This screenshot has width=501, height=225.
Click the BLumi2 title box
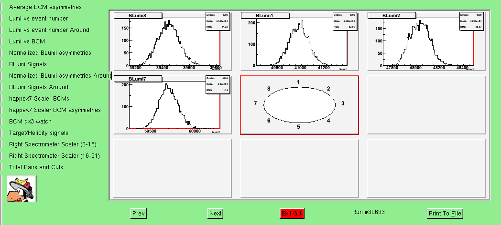pos(392,16)
